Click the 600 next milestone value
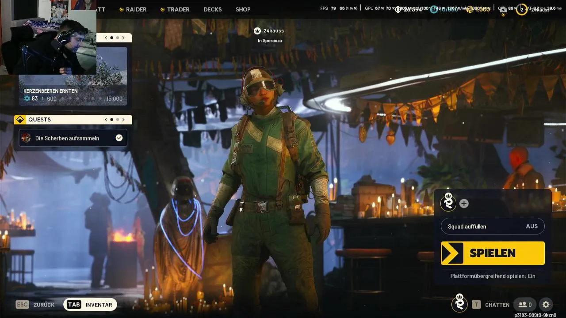Image resolution: width=566 pixels, height=318 pixels. tap(52, 98)
